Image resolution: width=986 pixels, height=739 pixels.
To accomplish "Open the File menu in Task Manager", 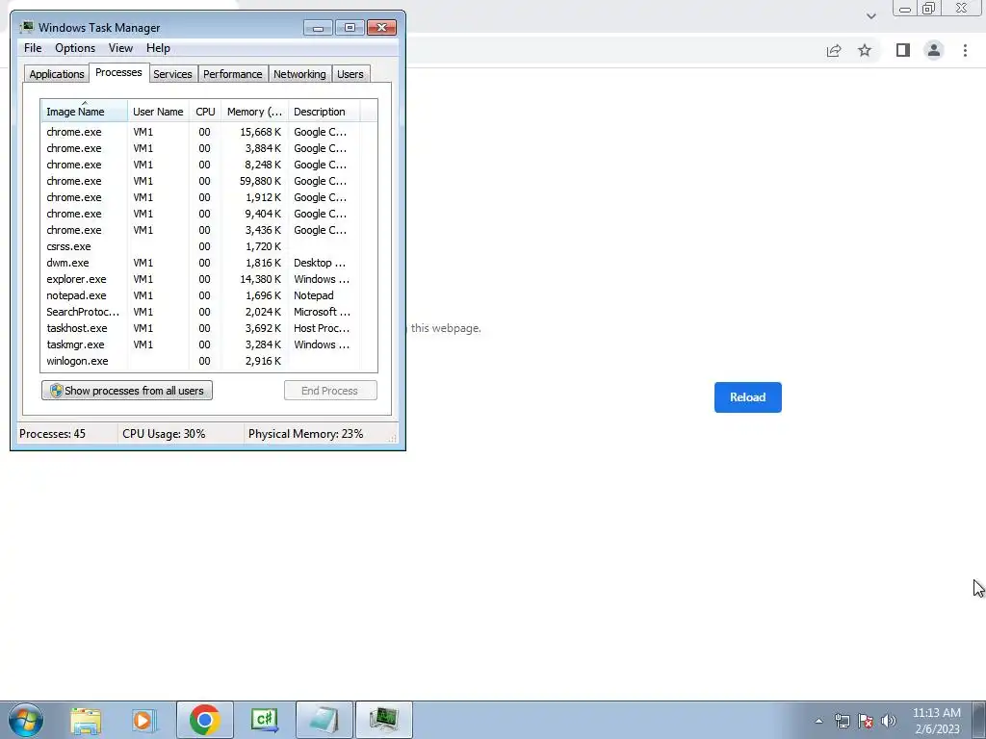I will [33, 48].
